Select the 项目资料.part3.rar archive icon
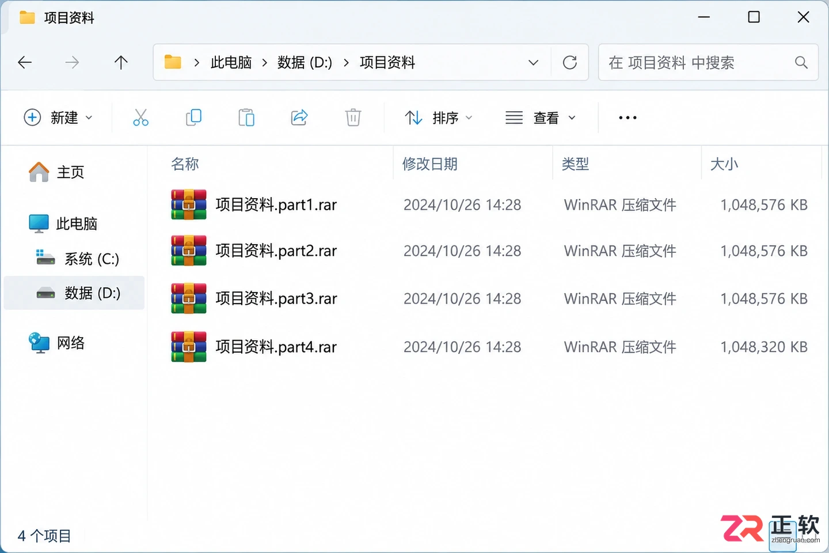Screen dimensions: 829x553 (189, 298)
